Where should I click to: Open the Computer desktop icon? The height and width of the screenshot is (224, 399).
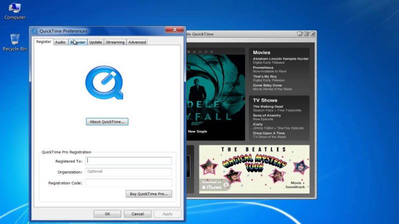15,11
